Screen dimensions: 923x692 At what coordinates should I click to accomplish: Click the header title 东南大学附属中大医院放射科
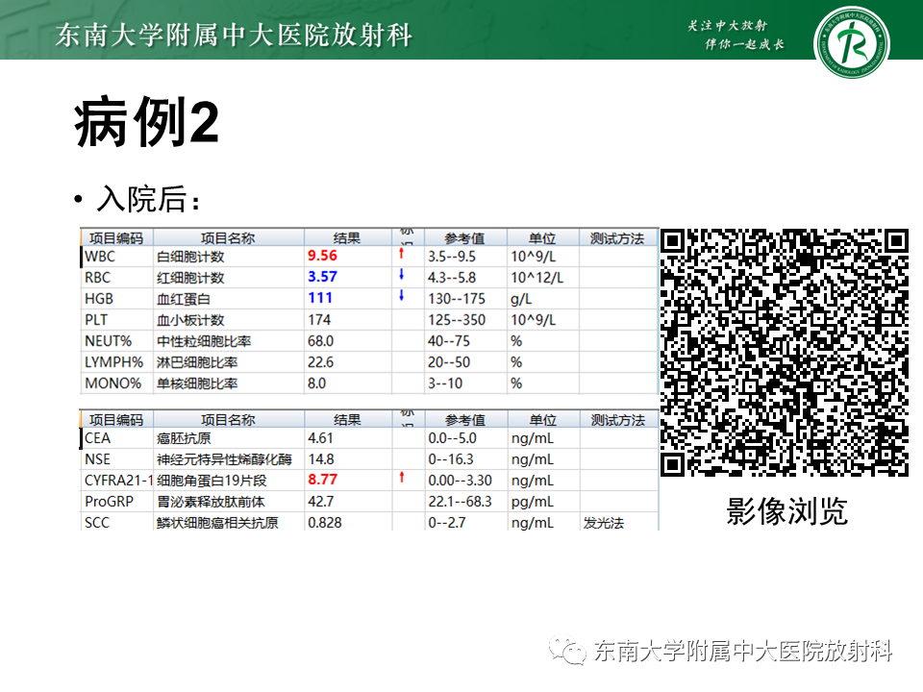234,35
